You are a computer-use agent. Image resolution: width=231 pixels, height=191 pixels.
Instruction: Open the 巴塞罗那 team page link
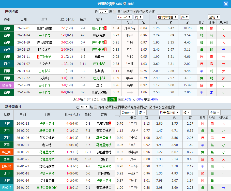102,123
